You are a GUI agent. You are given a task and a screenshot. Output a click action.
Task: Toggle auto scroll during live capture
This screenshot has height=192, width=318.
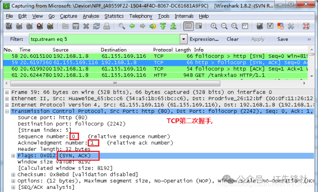click(x=198, y=26)
